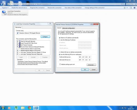Expand the address bar history dropdown
The height and width of the screenshot is (110, 137).
click(121, 4)
